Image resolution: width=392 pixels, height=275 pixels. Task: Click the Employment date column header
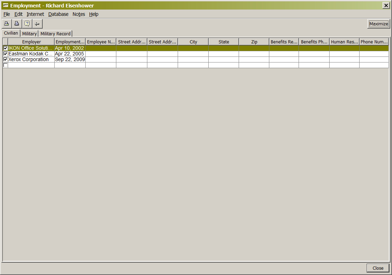[x=70, y=42]
